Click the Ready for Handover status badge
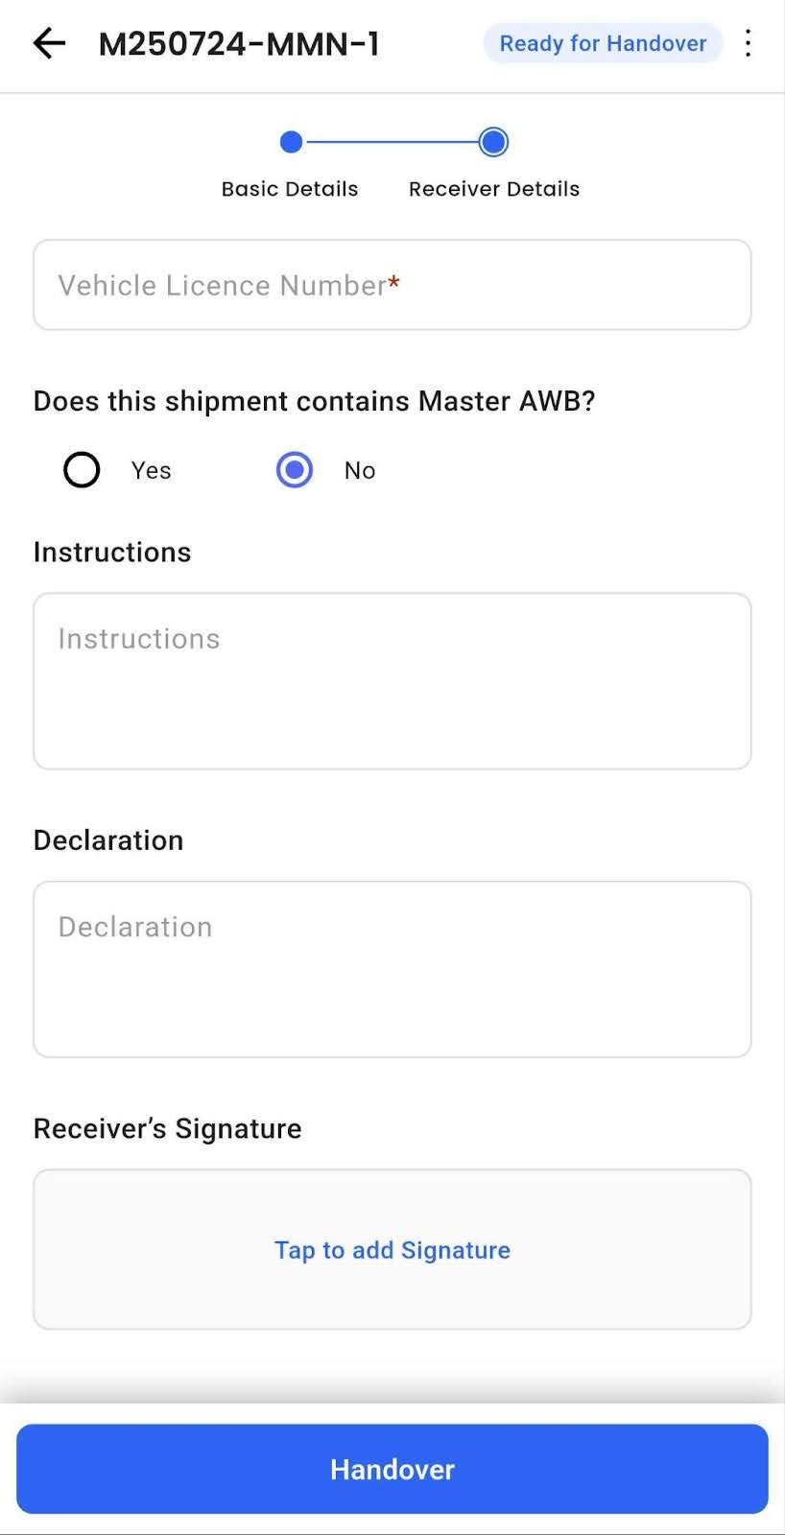The height and width of the screenshot is (1535, 785). click(603, 43)
